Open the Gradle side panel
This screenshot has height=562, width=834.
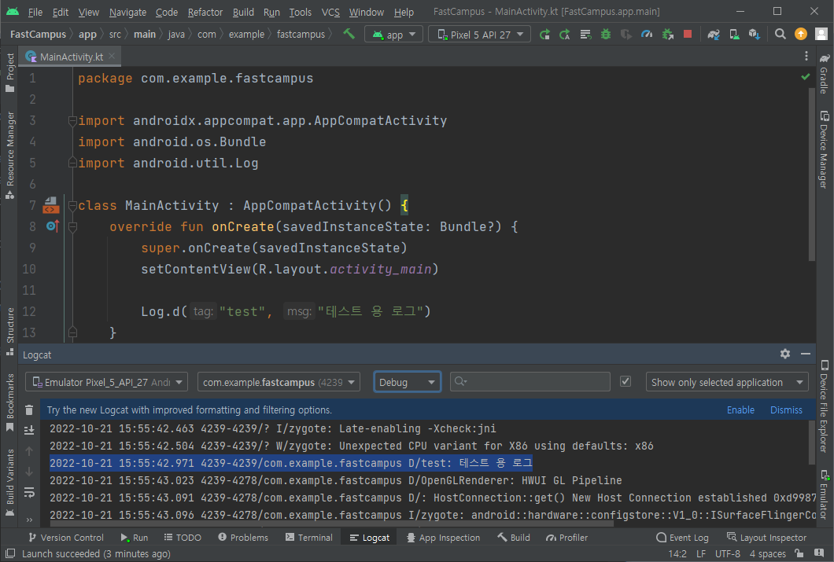[x=825, y=73]
